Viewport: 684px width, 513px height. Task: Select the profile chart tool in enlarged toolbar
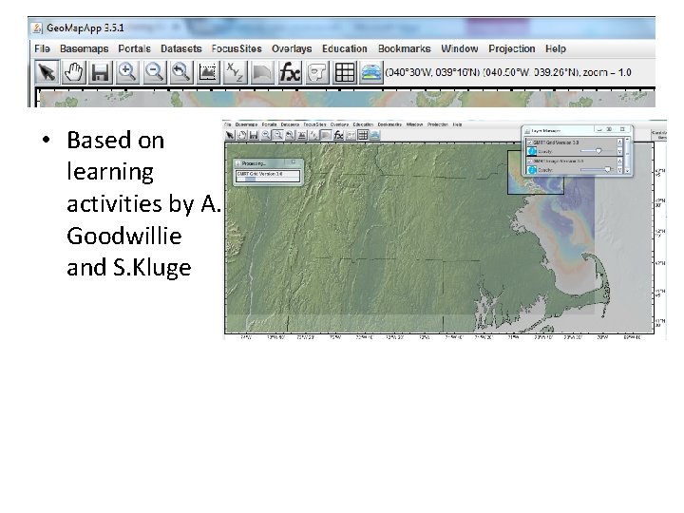pyautogui.click(x=208, y=72)
